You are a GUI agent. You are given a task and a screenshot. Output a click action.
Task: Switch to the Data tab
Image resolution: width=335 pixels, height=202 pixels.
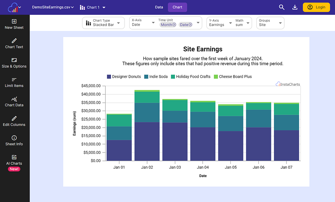point(159,7)
